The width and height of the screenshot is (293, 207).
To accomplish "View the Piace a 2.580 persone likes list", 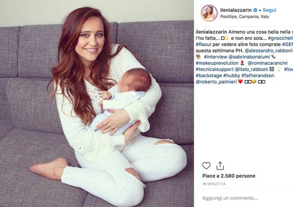I will click(x=229, y=176).
